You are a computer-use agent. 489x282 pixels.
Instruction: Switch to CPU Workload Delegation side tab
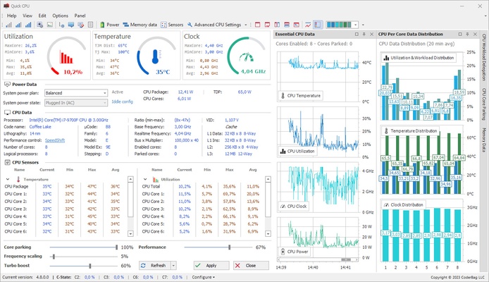[484, 57]
